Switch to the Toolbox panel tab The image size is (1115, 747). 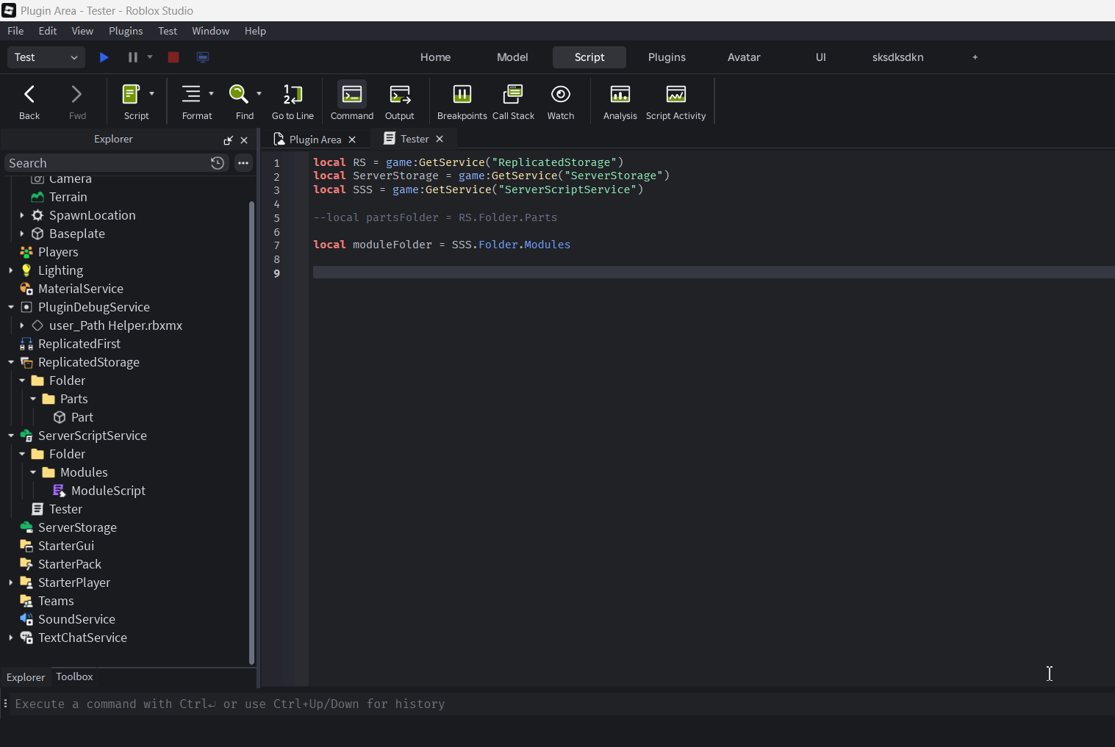(74, 676)
